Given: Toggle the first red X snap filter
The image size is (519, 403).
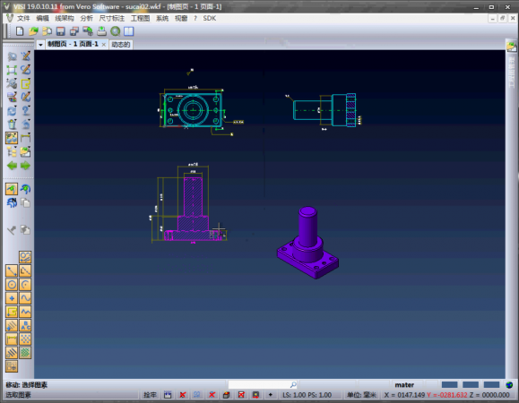Looking at the screenshot, I should [x=182, y=395].
